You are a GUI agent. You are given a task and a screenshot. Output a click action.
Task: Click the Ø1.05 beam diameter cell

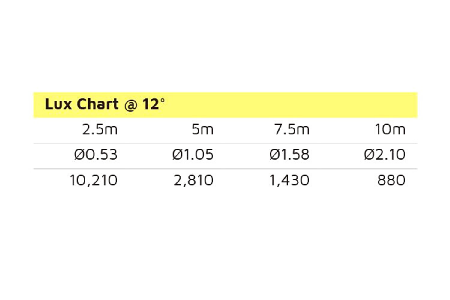(193, 155)
